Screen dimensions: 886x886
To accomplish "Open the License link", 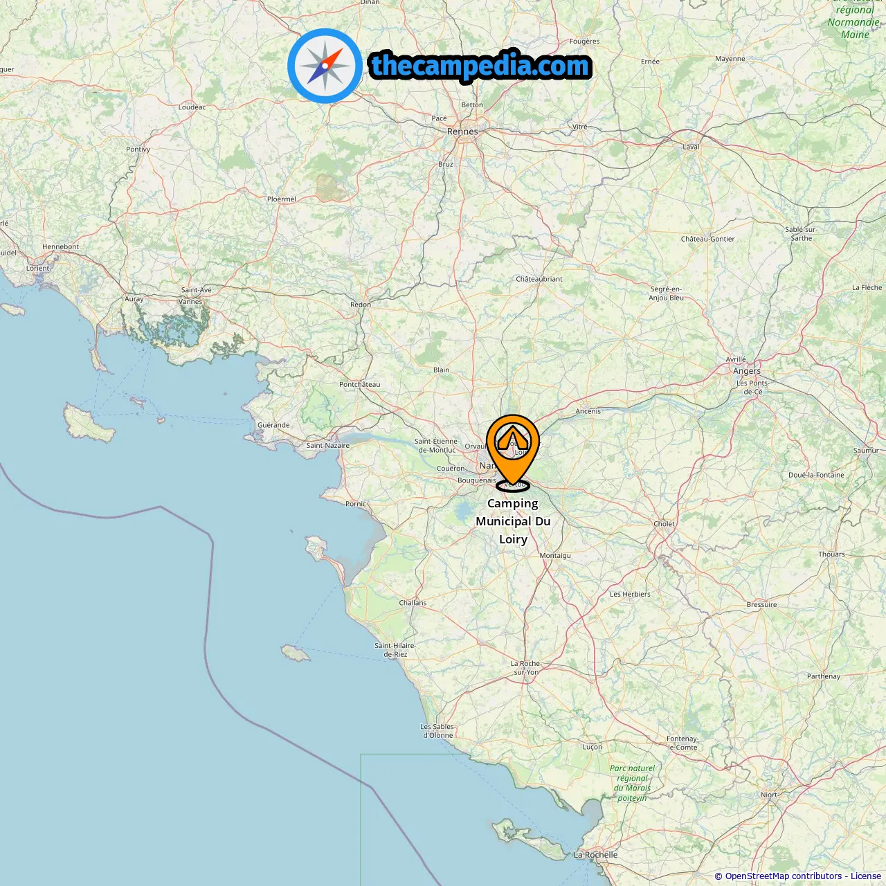I will 866,876.
